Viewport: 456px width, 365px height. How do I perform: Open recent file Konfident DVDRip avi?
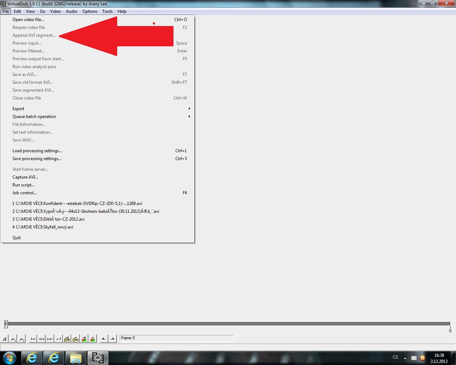tap(98, 204)
